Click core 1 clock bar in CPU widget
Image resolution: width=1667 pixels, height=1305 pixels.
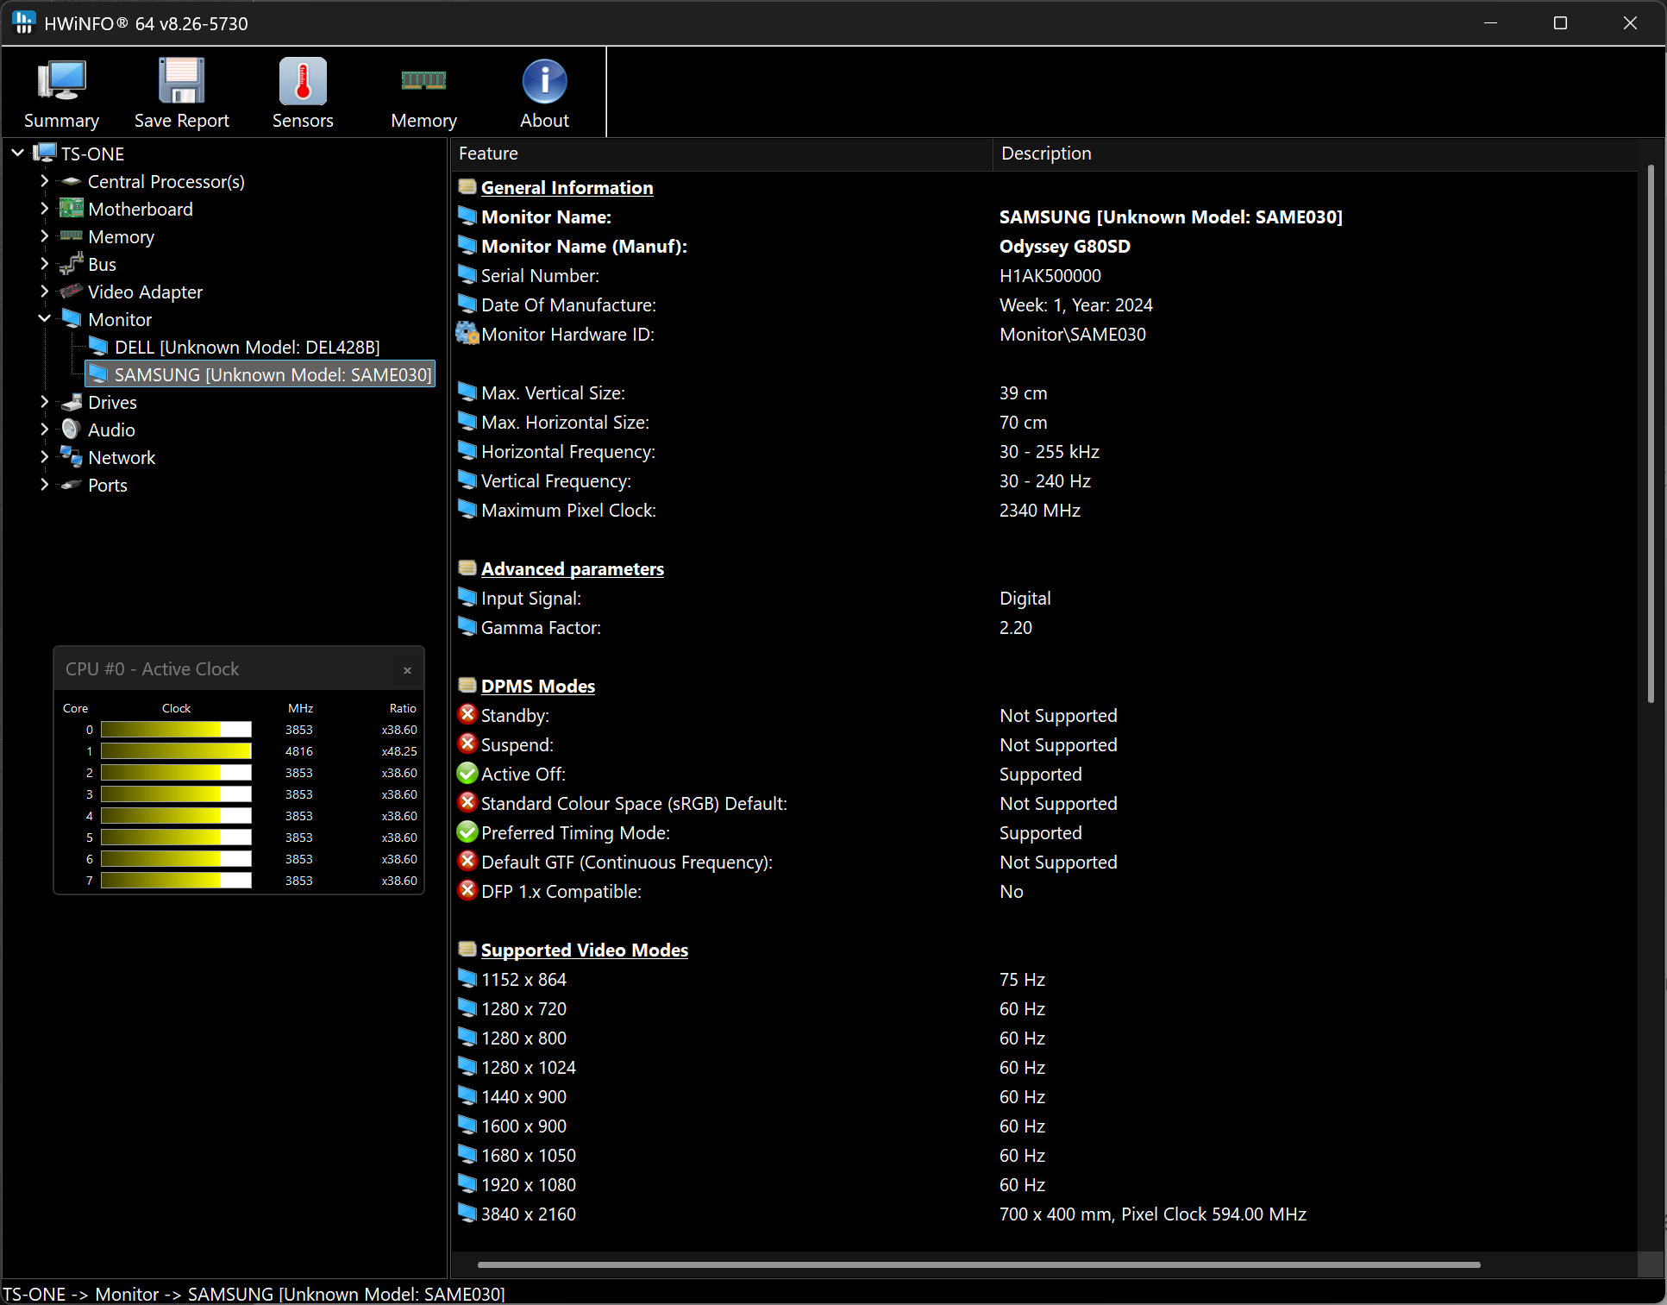(x=176, y=751)
